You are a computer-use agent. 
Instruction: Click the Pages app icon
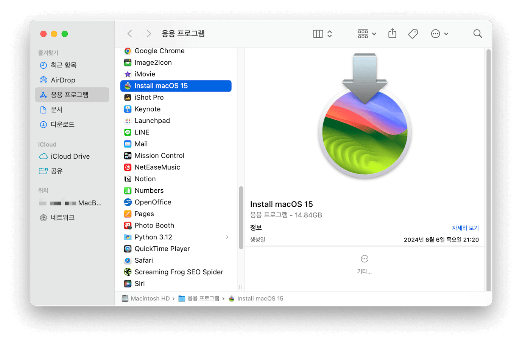click(x=128, y=214)
